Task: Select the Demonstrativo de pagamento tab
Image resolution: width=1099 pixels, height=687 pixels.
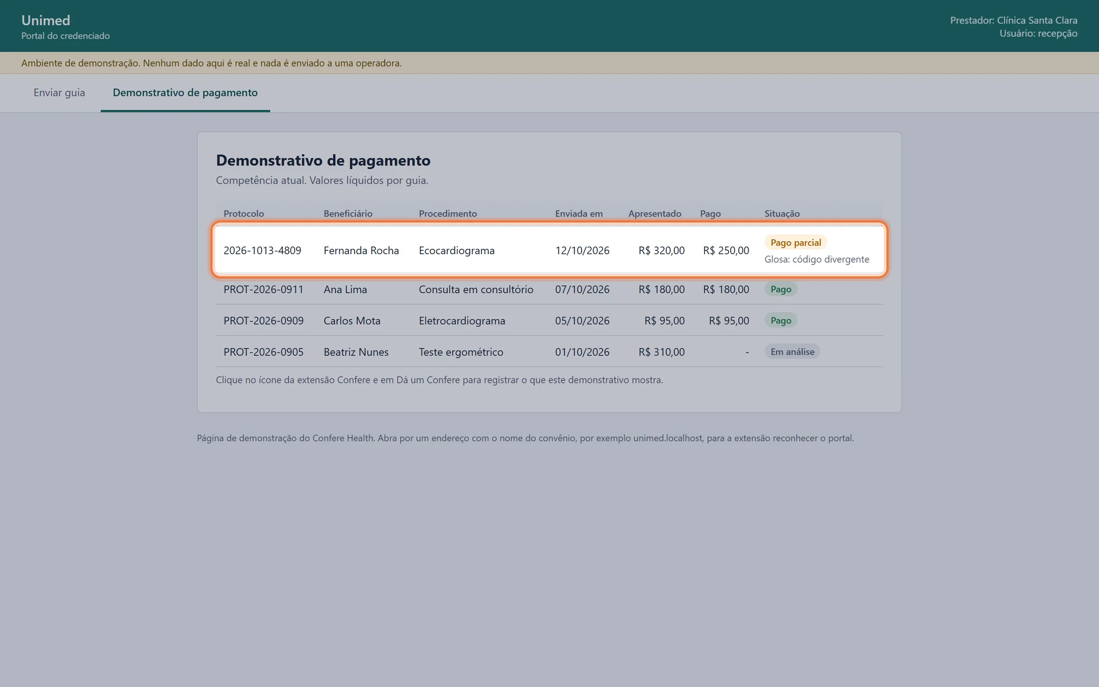Action: pos(185,93)
